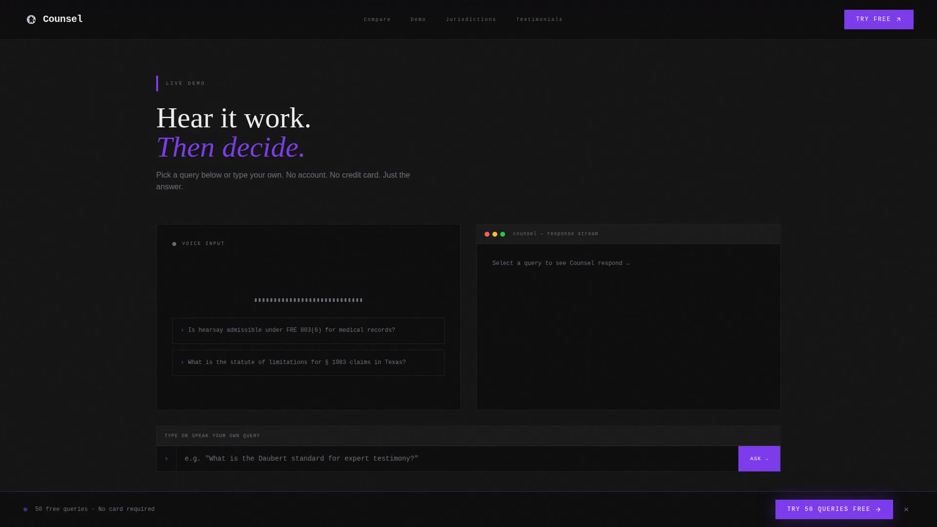The width and height of the screenshot is (937, 527).
Task: Open the Jurisdictions nav item
Action: click(471, 20)
